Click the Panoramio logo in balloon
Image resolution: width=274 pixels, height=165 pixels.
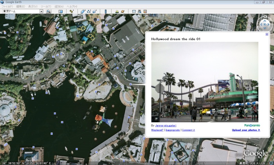point(252,125)
